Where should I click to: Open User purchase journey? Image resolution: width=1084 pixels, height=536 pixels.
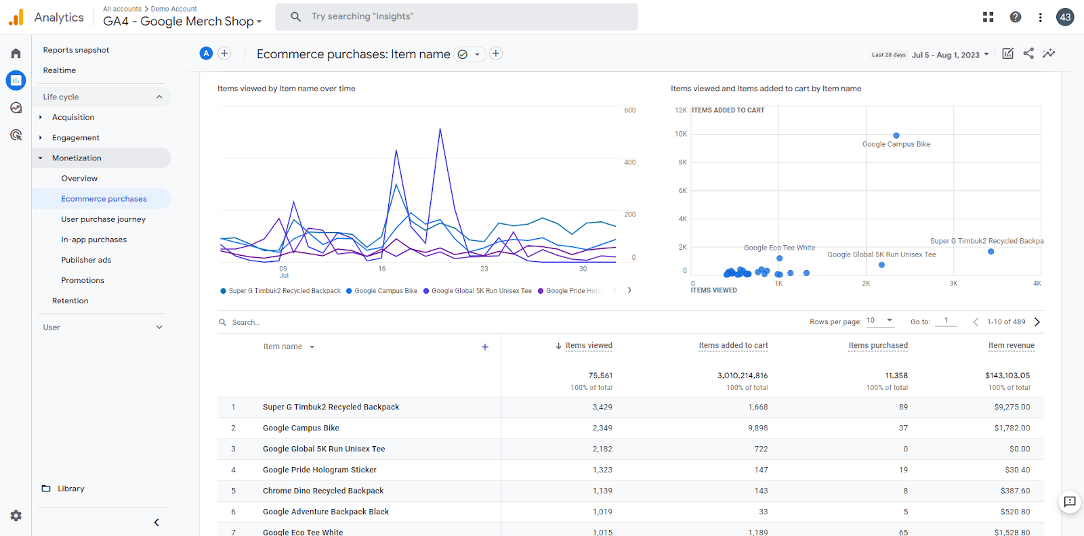coord(104,219)
